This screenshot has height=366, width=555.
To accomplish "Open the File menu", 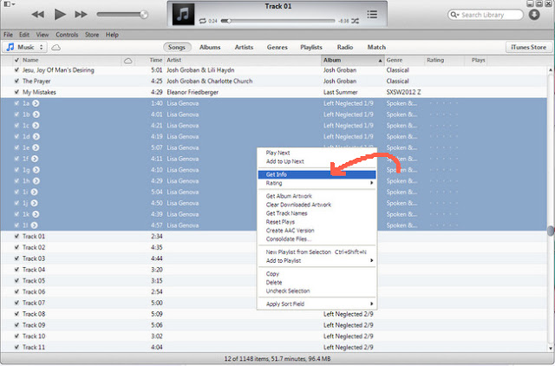I will pos(8,35).
